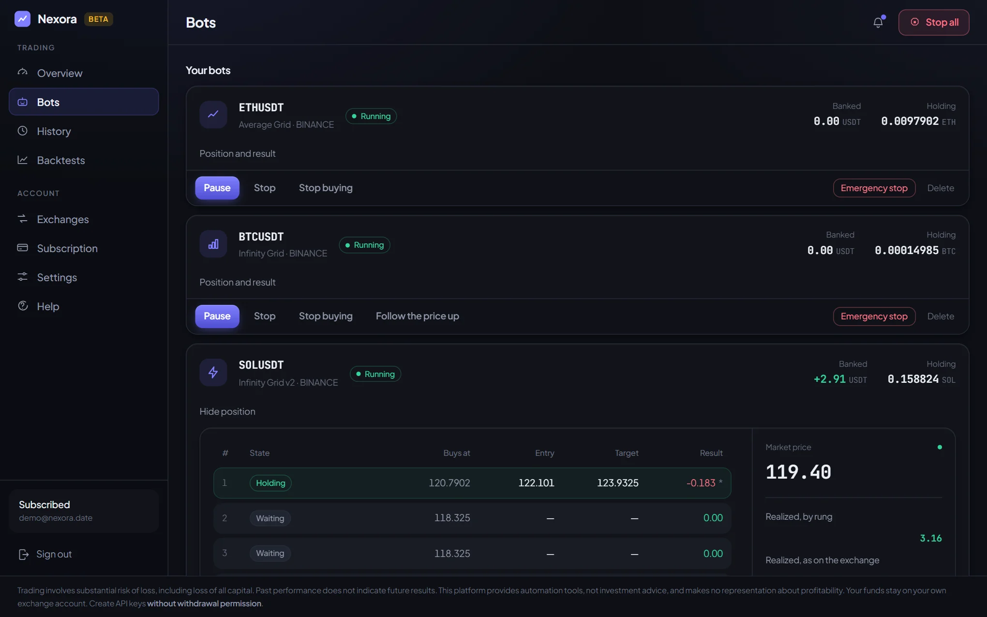The image size is (987, 617).
Task: Sign out of the account
Action: coord(45,554)
